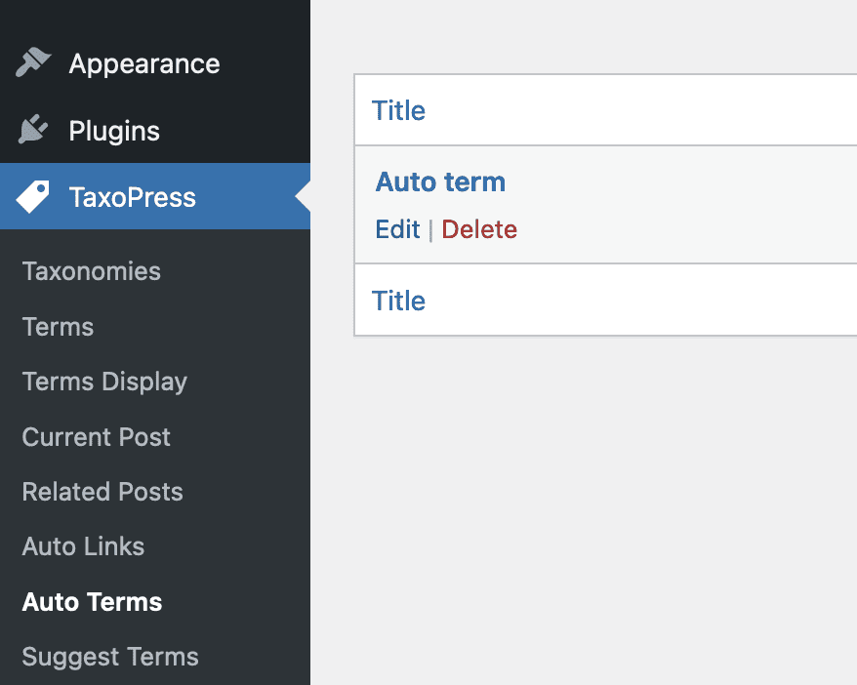Open the Plugins menu

click(x=115, y=130)
